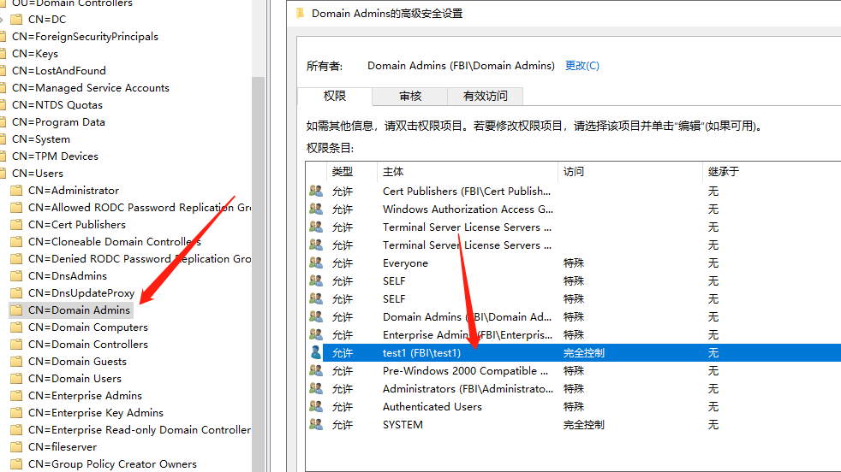Viewport: 841px width, 472px height.
Task: Open the 权限 tab
Action: tap(335, 97)
